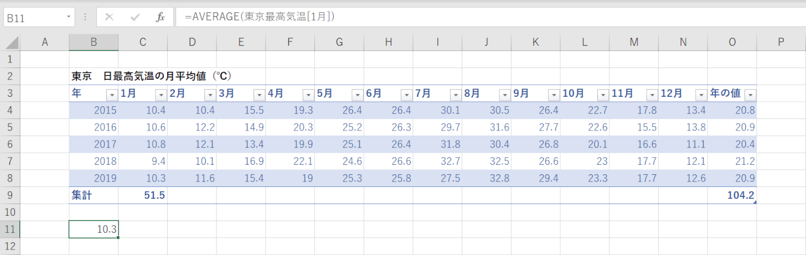Select column B header
The image size is (806, 255).
[94, 43]
